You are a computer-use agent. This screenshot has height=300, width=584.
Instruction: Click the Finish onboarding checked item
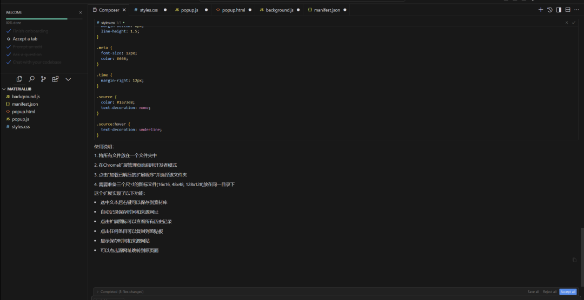click(30, 31)
